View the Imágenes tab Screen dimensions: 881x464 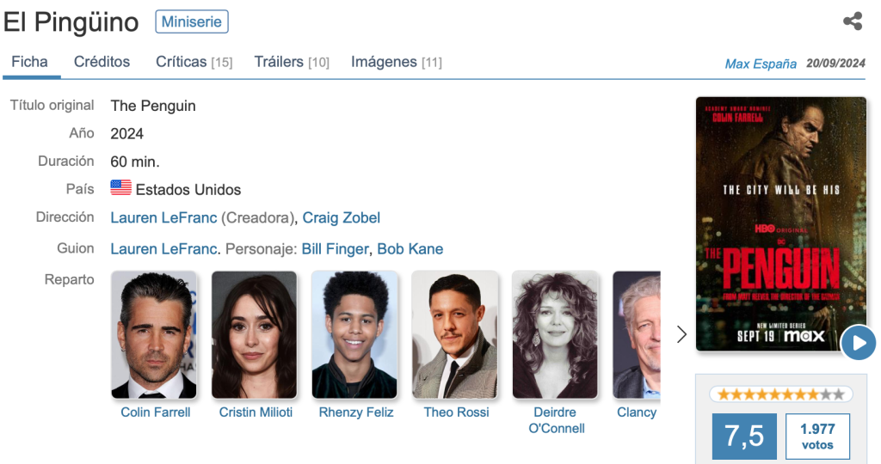(x=396, y=62)
